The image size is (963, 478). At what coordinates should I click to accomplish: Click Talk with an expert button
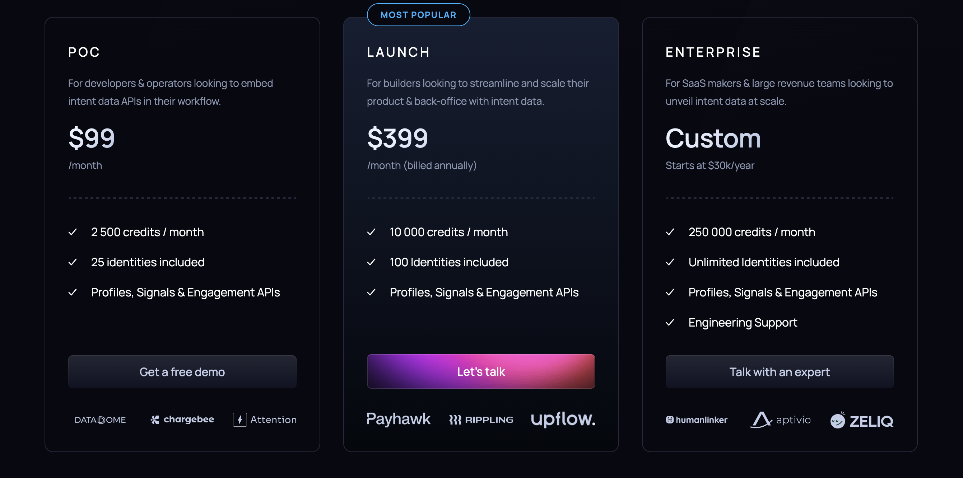[780, 371]
